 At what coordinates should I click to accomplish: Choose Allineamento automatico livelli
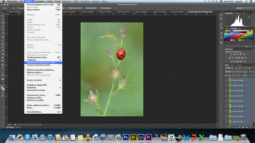click(43, 62)
